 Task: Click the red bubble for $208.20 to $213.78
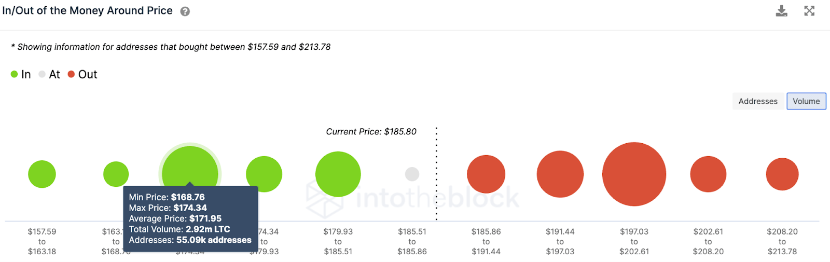(x=782, y=174)
